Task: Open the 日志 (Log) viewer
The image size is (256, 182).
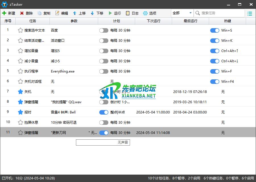Action: tap(128, 13)
